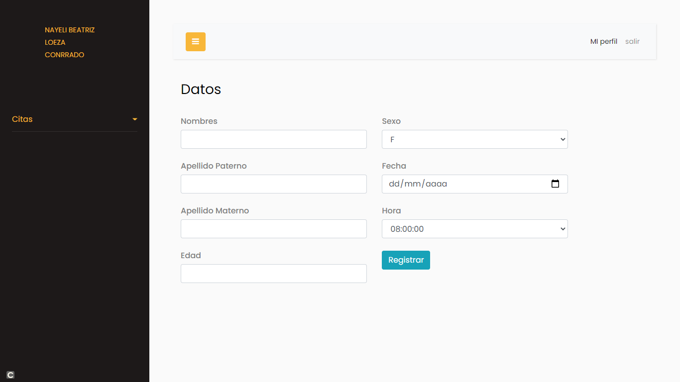This screenshot has width=680, height=382.
Task: Click the dd/mm/aaaa date text in Fecha
Action: pos(418,184)
